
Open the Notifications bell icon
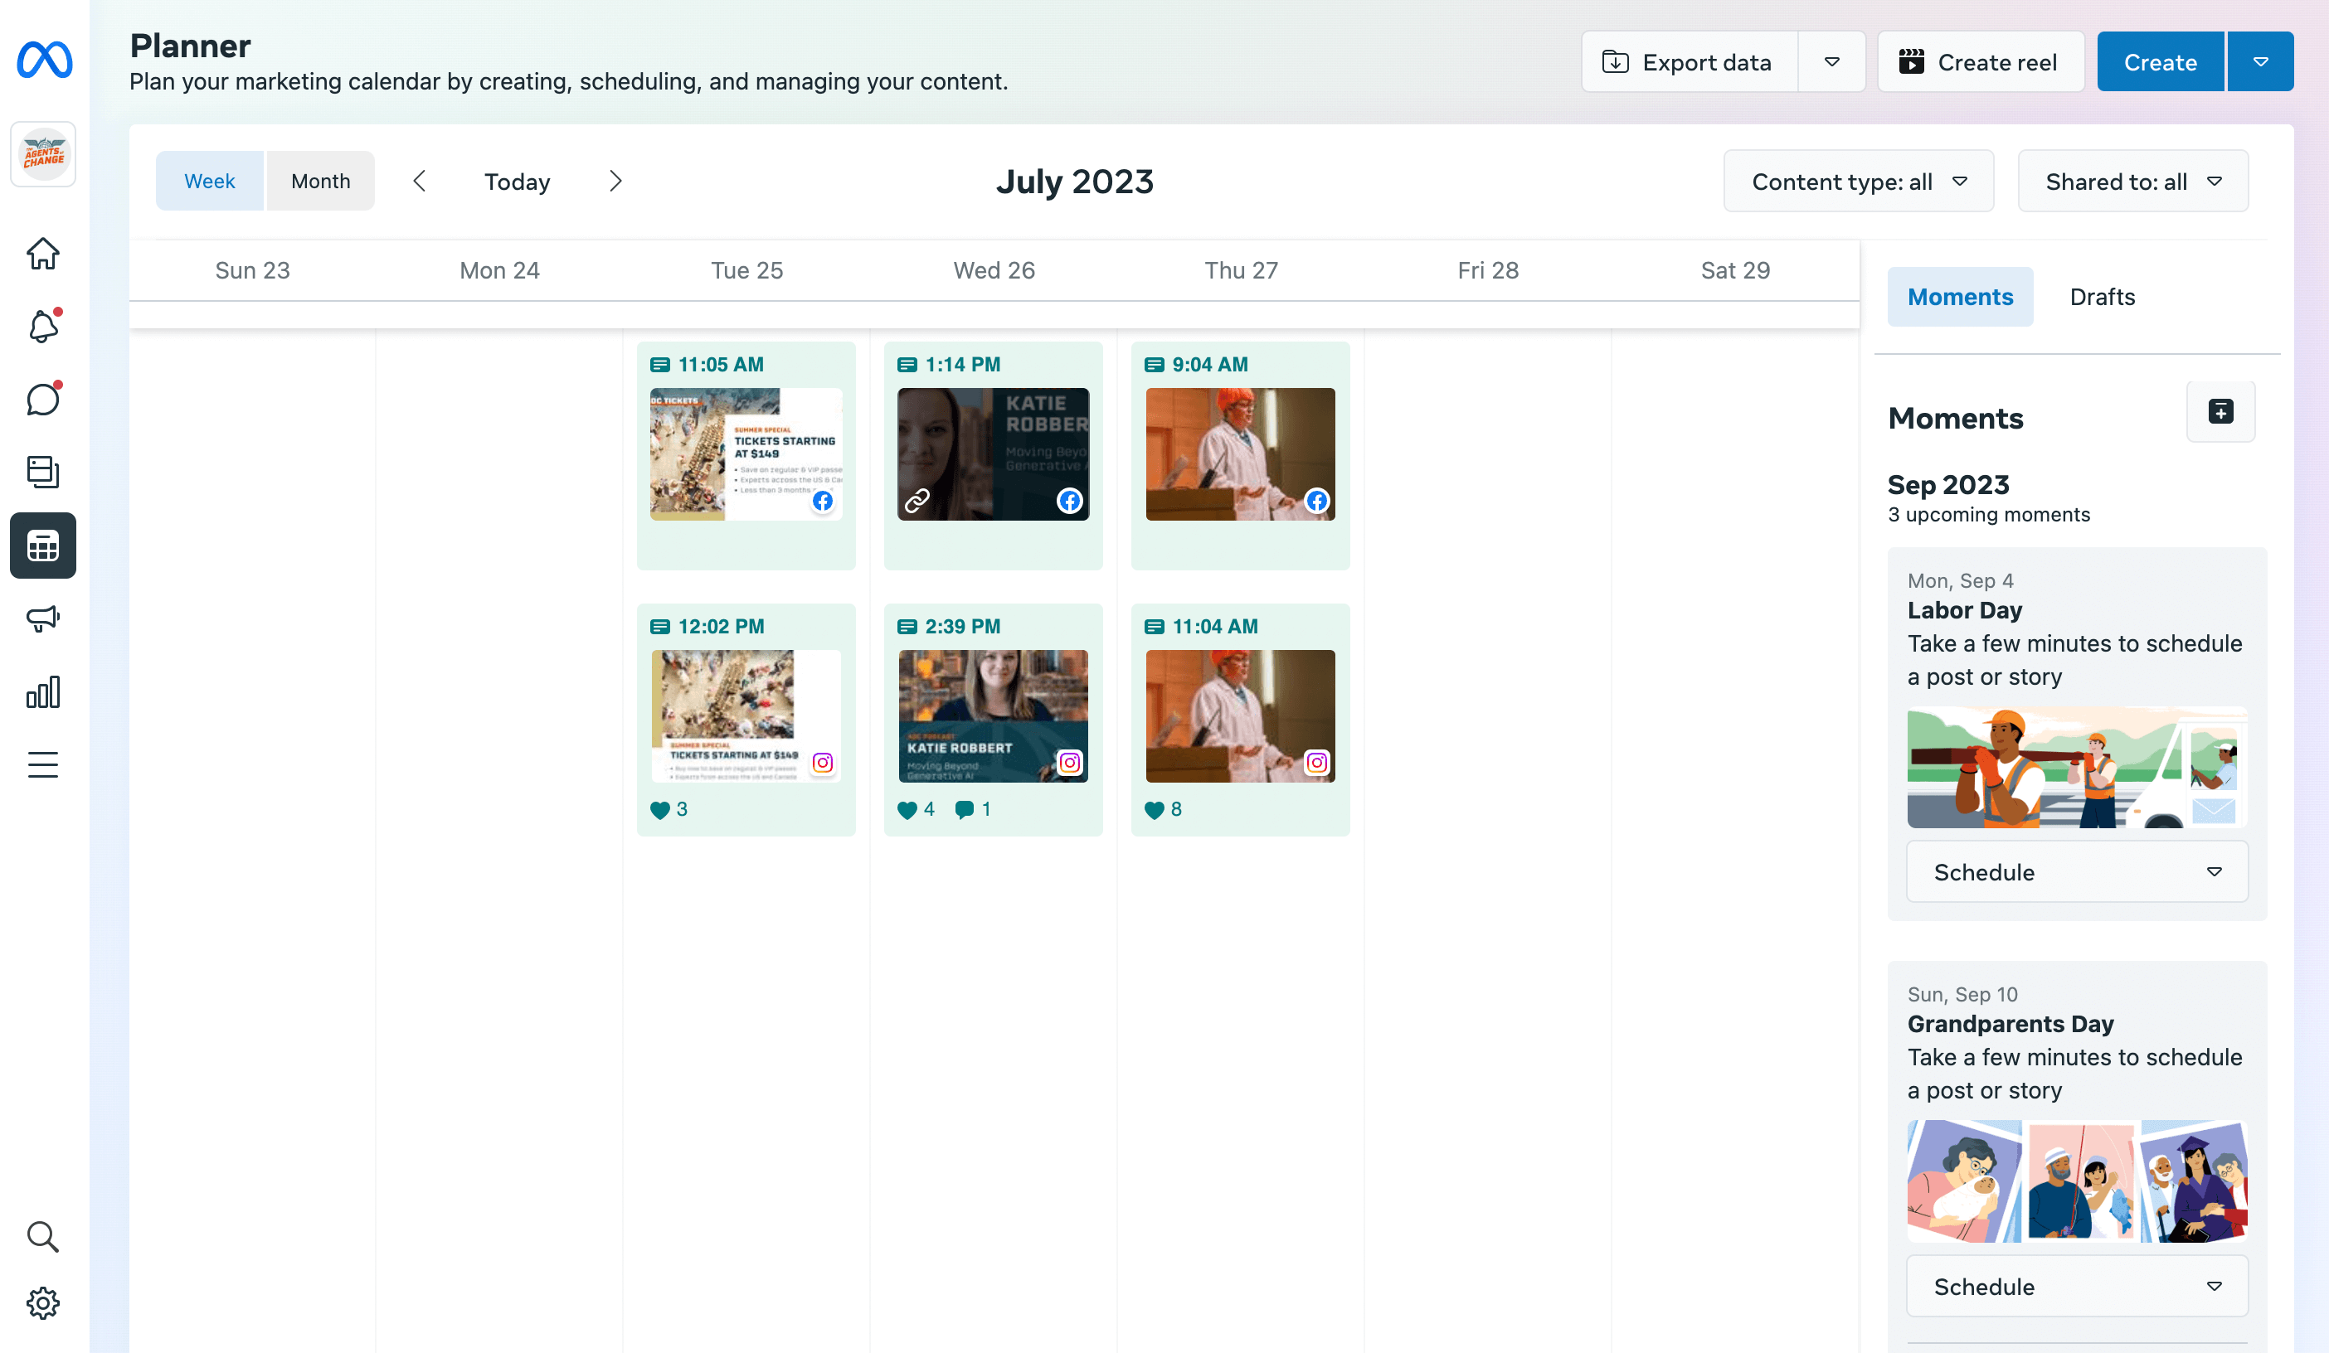[42, 327]
